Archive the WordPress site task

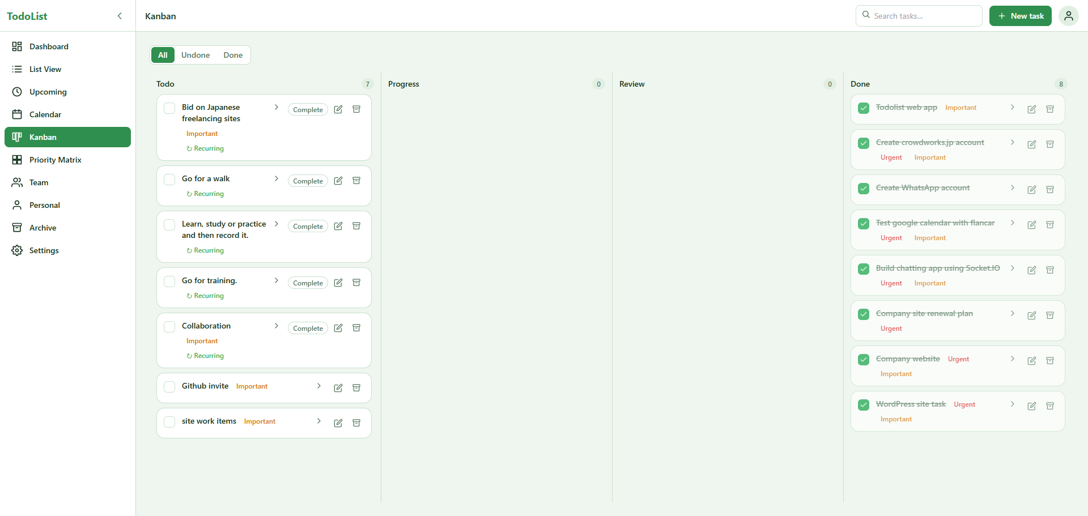coord(1050,406)
